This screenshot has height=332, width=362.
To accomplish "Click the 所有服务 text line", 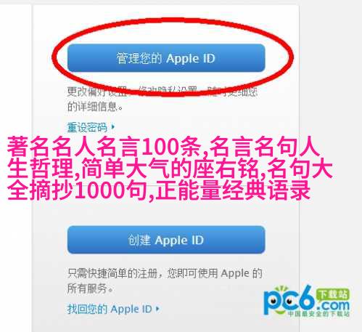I will click(90, 288).
